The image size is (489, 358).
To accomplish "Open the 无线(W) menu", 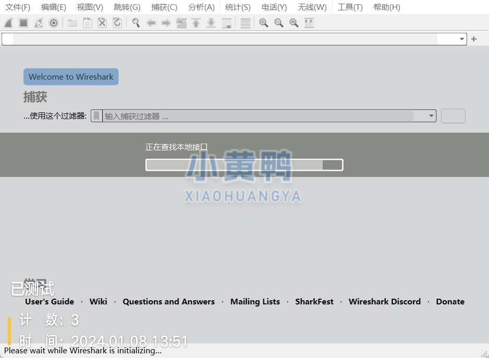I will (312, 7).
